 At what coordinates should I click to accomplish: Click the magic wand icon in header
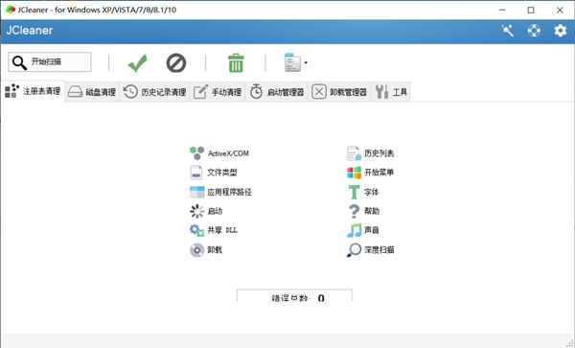pyautogui.click(x=508, y=31)
